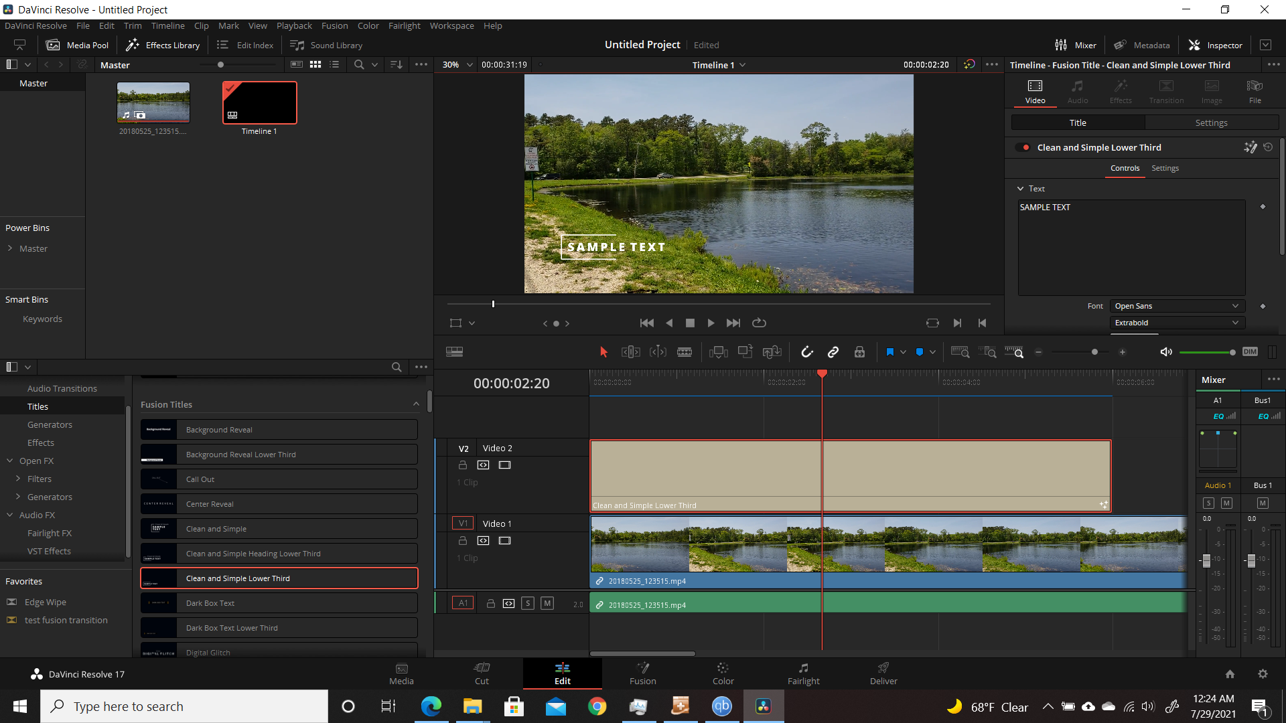Open the Effects Library panel
Viewport: 1286px width, 723px height.
click(x=163, y=46)
